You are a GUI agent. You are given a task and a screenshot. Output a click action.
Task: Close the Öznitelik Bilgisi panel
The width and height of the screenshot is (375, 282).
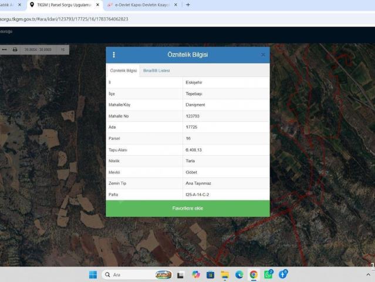coord(263,55)
